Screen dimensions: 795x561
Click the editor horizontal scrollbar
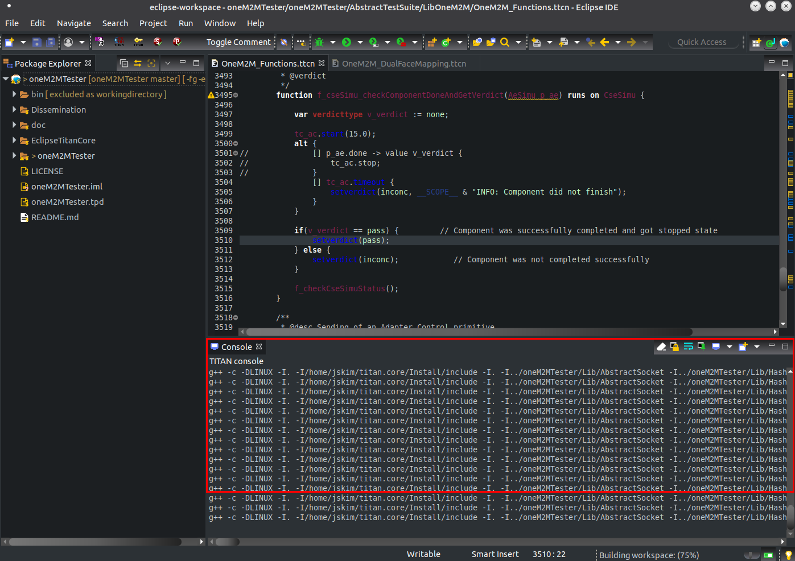[x=469, y=332]
